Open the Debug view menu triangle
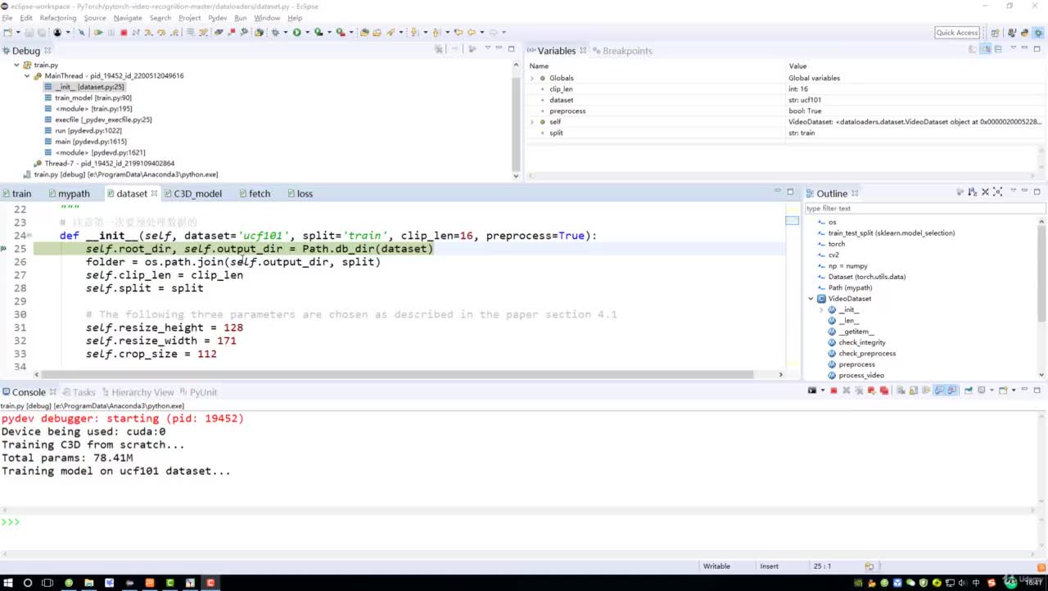 pos(487,49)
